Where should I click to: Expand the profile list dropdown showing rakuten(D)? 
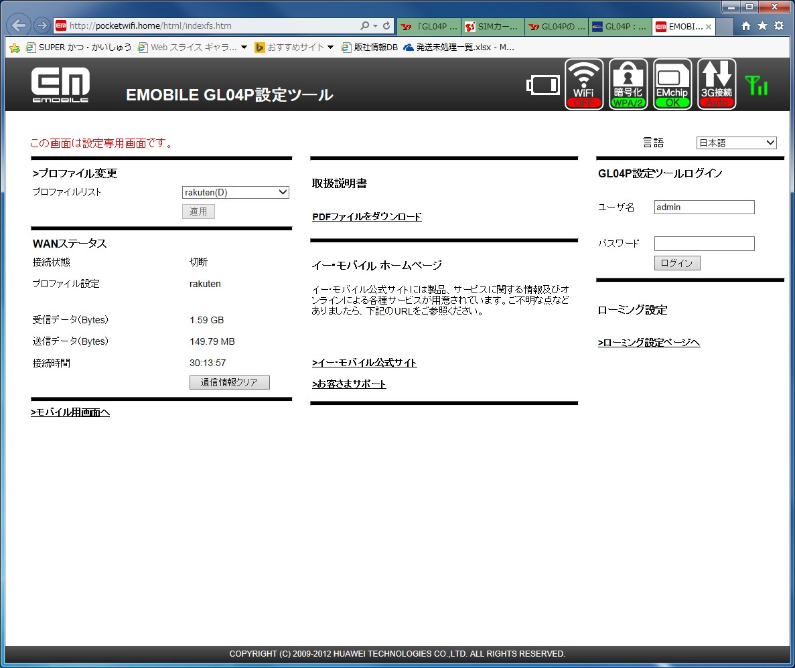[236, 193]
